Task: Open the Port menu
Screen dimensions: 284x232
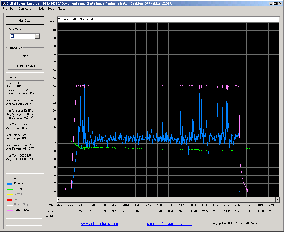Action: pyautogui.click(x=13, y=9)
